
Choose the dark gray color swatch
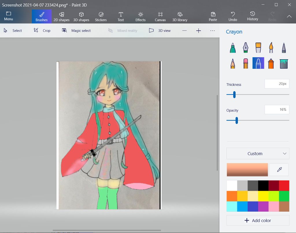pos(253,186)
